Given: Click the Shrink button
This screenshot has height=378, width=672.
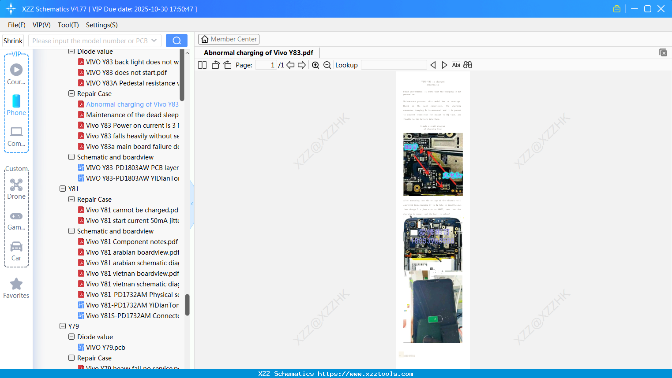Looking at the screenshot, I should pyautogui.click(x=13, y=41).
